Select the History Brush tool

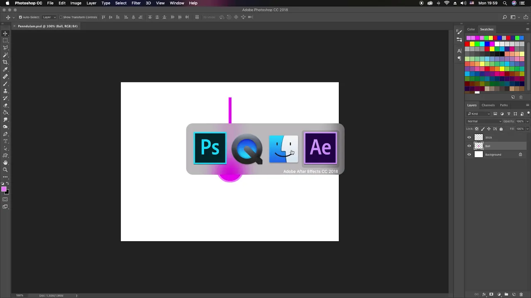[5, 98]
